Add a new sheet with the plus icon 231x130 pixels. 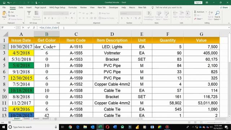click(56, 119)
